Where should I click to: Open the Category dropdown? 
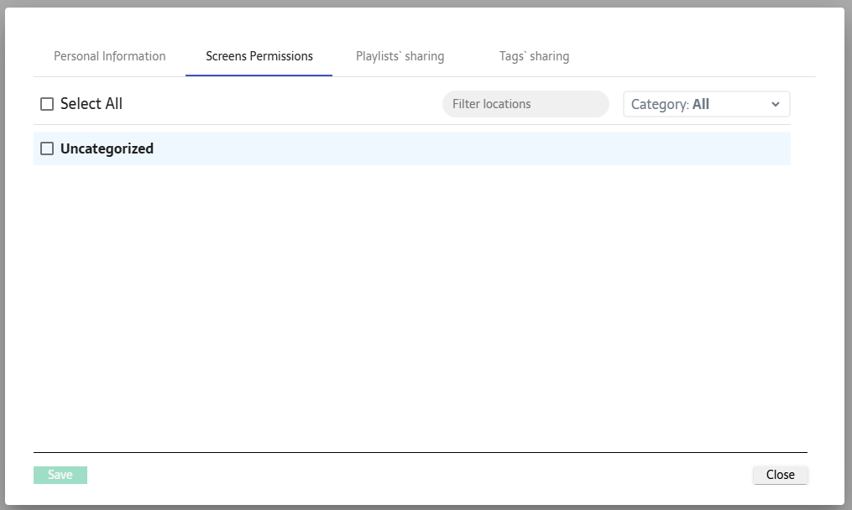(x=705, y=104)
